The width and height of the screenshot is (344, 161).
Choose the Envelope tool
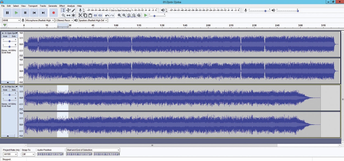[68, 10]
